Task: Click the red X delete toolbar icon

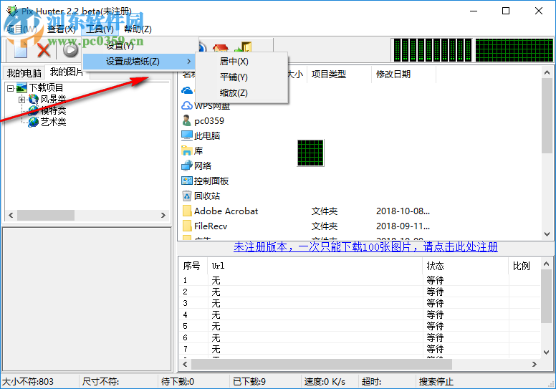Action: point(44,50)
